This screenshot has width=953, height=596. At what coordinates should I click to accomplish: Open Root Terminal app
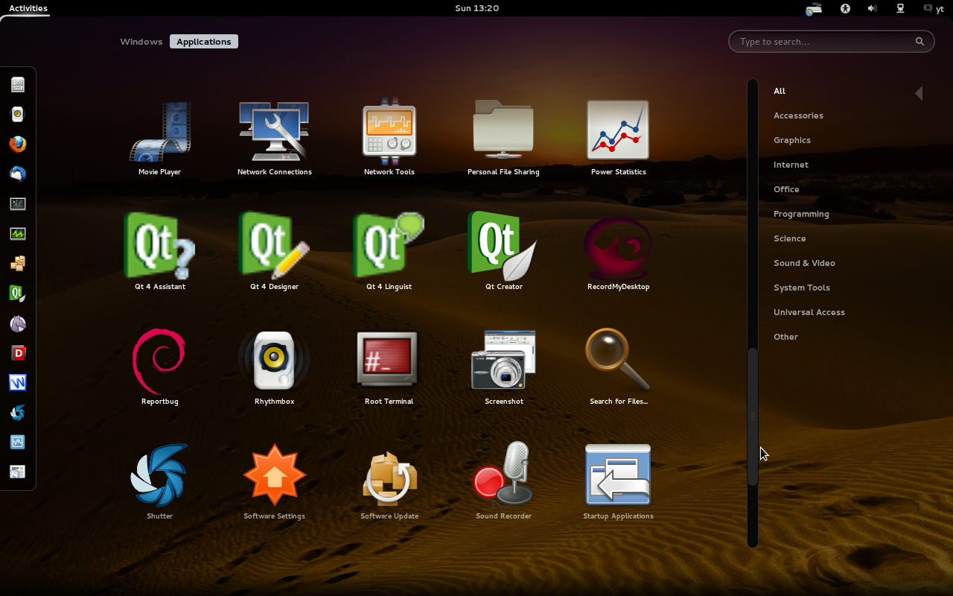click(x=389, y=360)
